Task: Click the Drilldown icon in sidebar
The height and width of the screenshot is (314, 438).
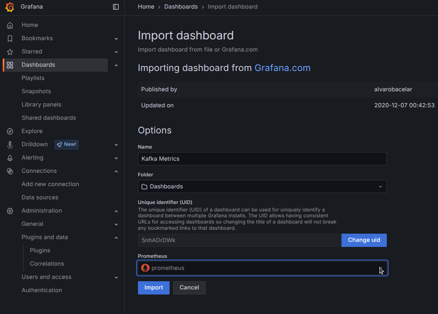Action: (10, 144)
